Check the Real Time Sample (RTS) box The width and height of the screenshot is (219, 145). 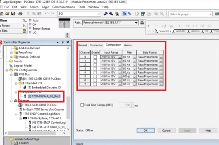(82, 105)
